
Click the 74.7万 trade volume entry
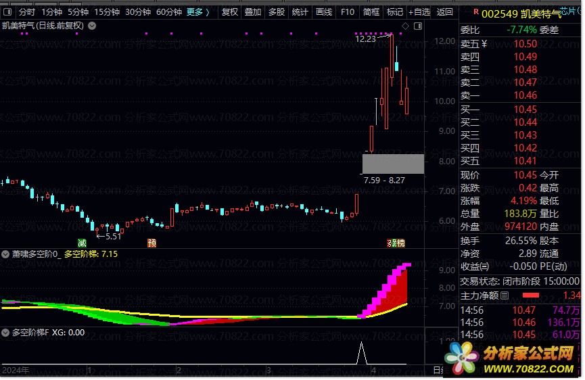point(565,310)
